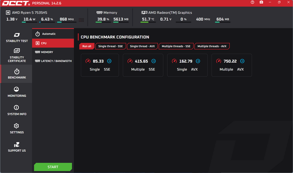Click the GPU memory 604 MB reading
This screenshot has width=293, height=173.
coord(223,19)
